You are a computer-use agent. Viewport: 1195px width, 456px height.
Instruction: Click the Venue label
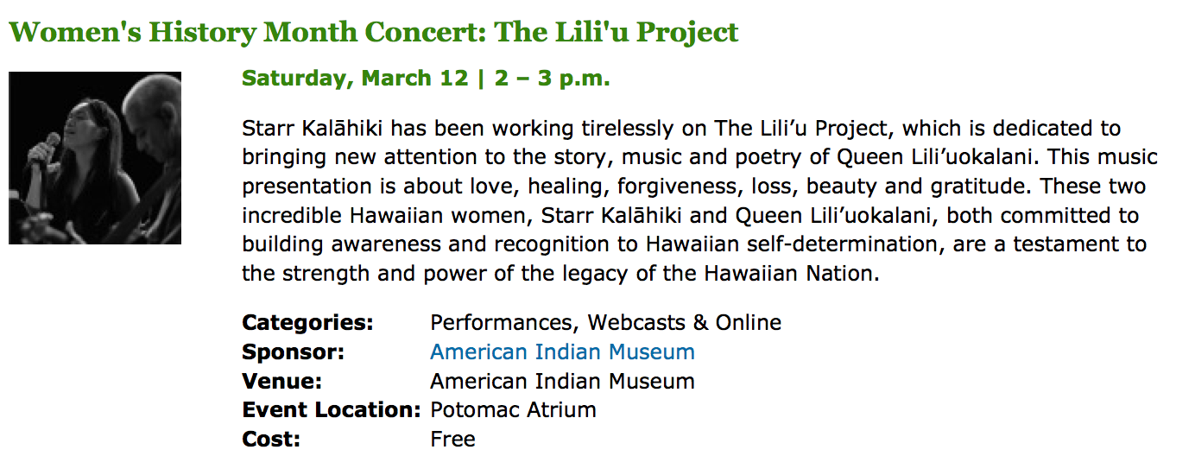pos(282,381)
